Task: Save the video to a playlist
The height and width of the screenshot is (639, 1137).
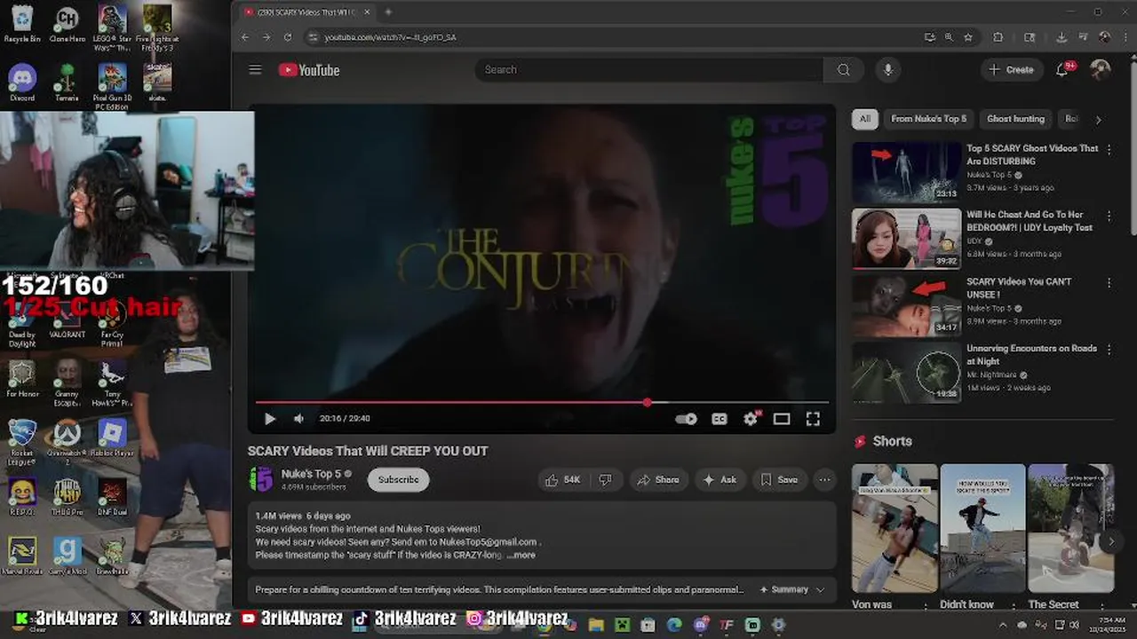Action: click(x=779, y=479)
